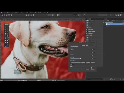This screenshot has width=124, height=93.
Task: Toggle the matte edges checkbox in refine dialog
Action: click(70, 47)
